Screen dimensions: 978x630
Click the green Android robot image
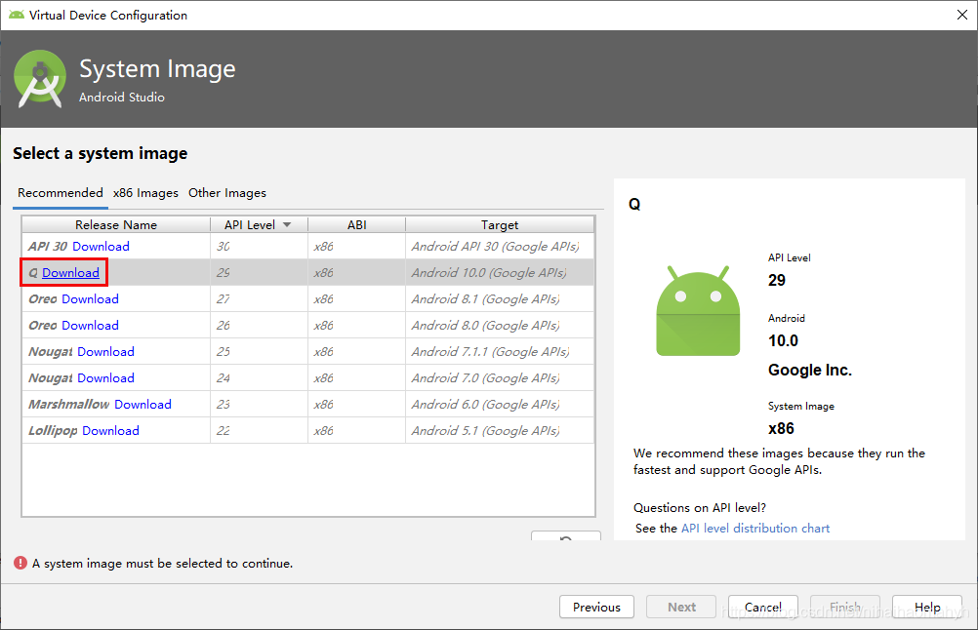[x=698, y=311]
